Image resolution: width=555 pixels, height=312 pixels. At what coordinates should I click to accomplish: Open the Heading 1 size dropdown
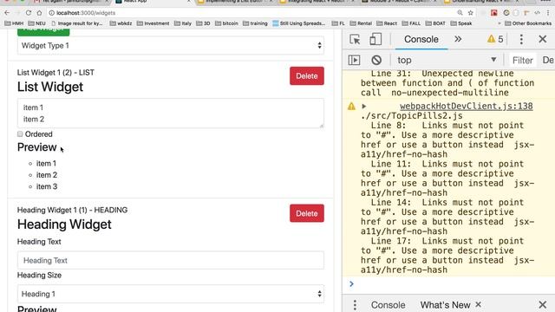click(171, 294)
